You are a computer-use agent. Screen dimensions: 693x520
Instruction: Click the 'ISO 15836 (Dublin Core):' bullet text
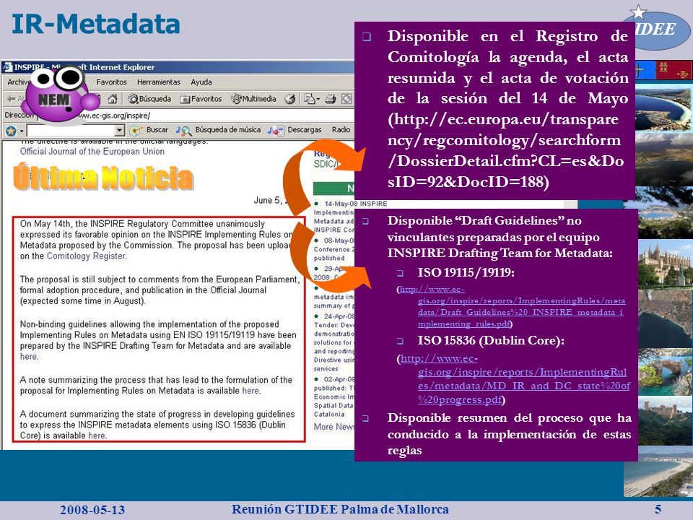[491, 340]
